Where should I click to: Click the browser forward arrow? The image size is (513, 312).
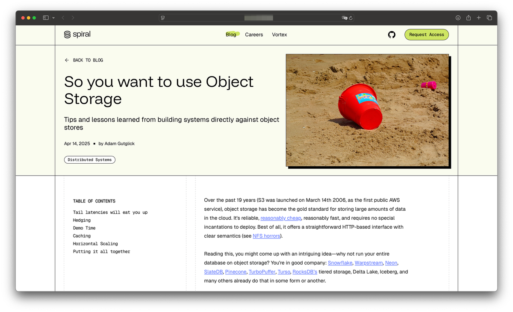pos(73,18)
